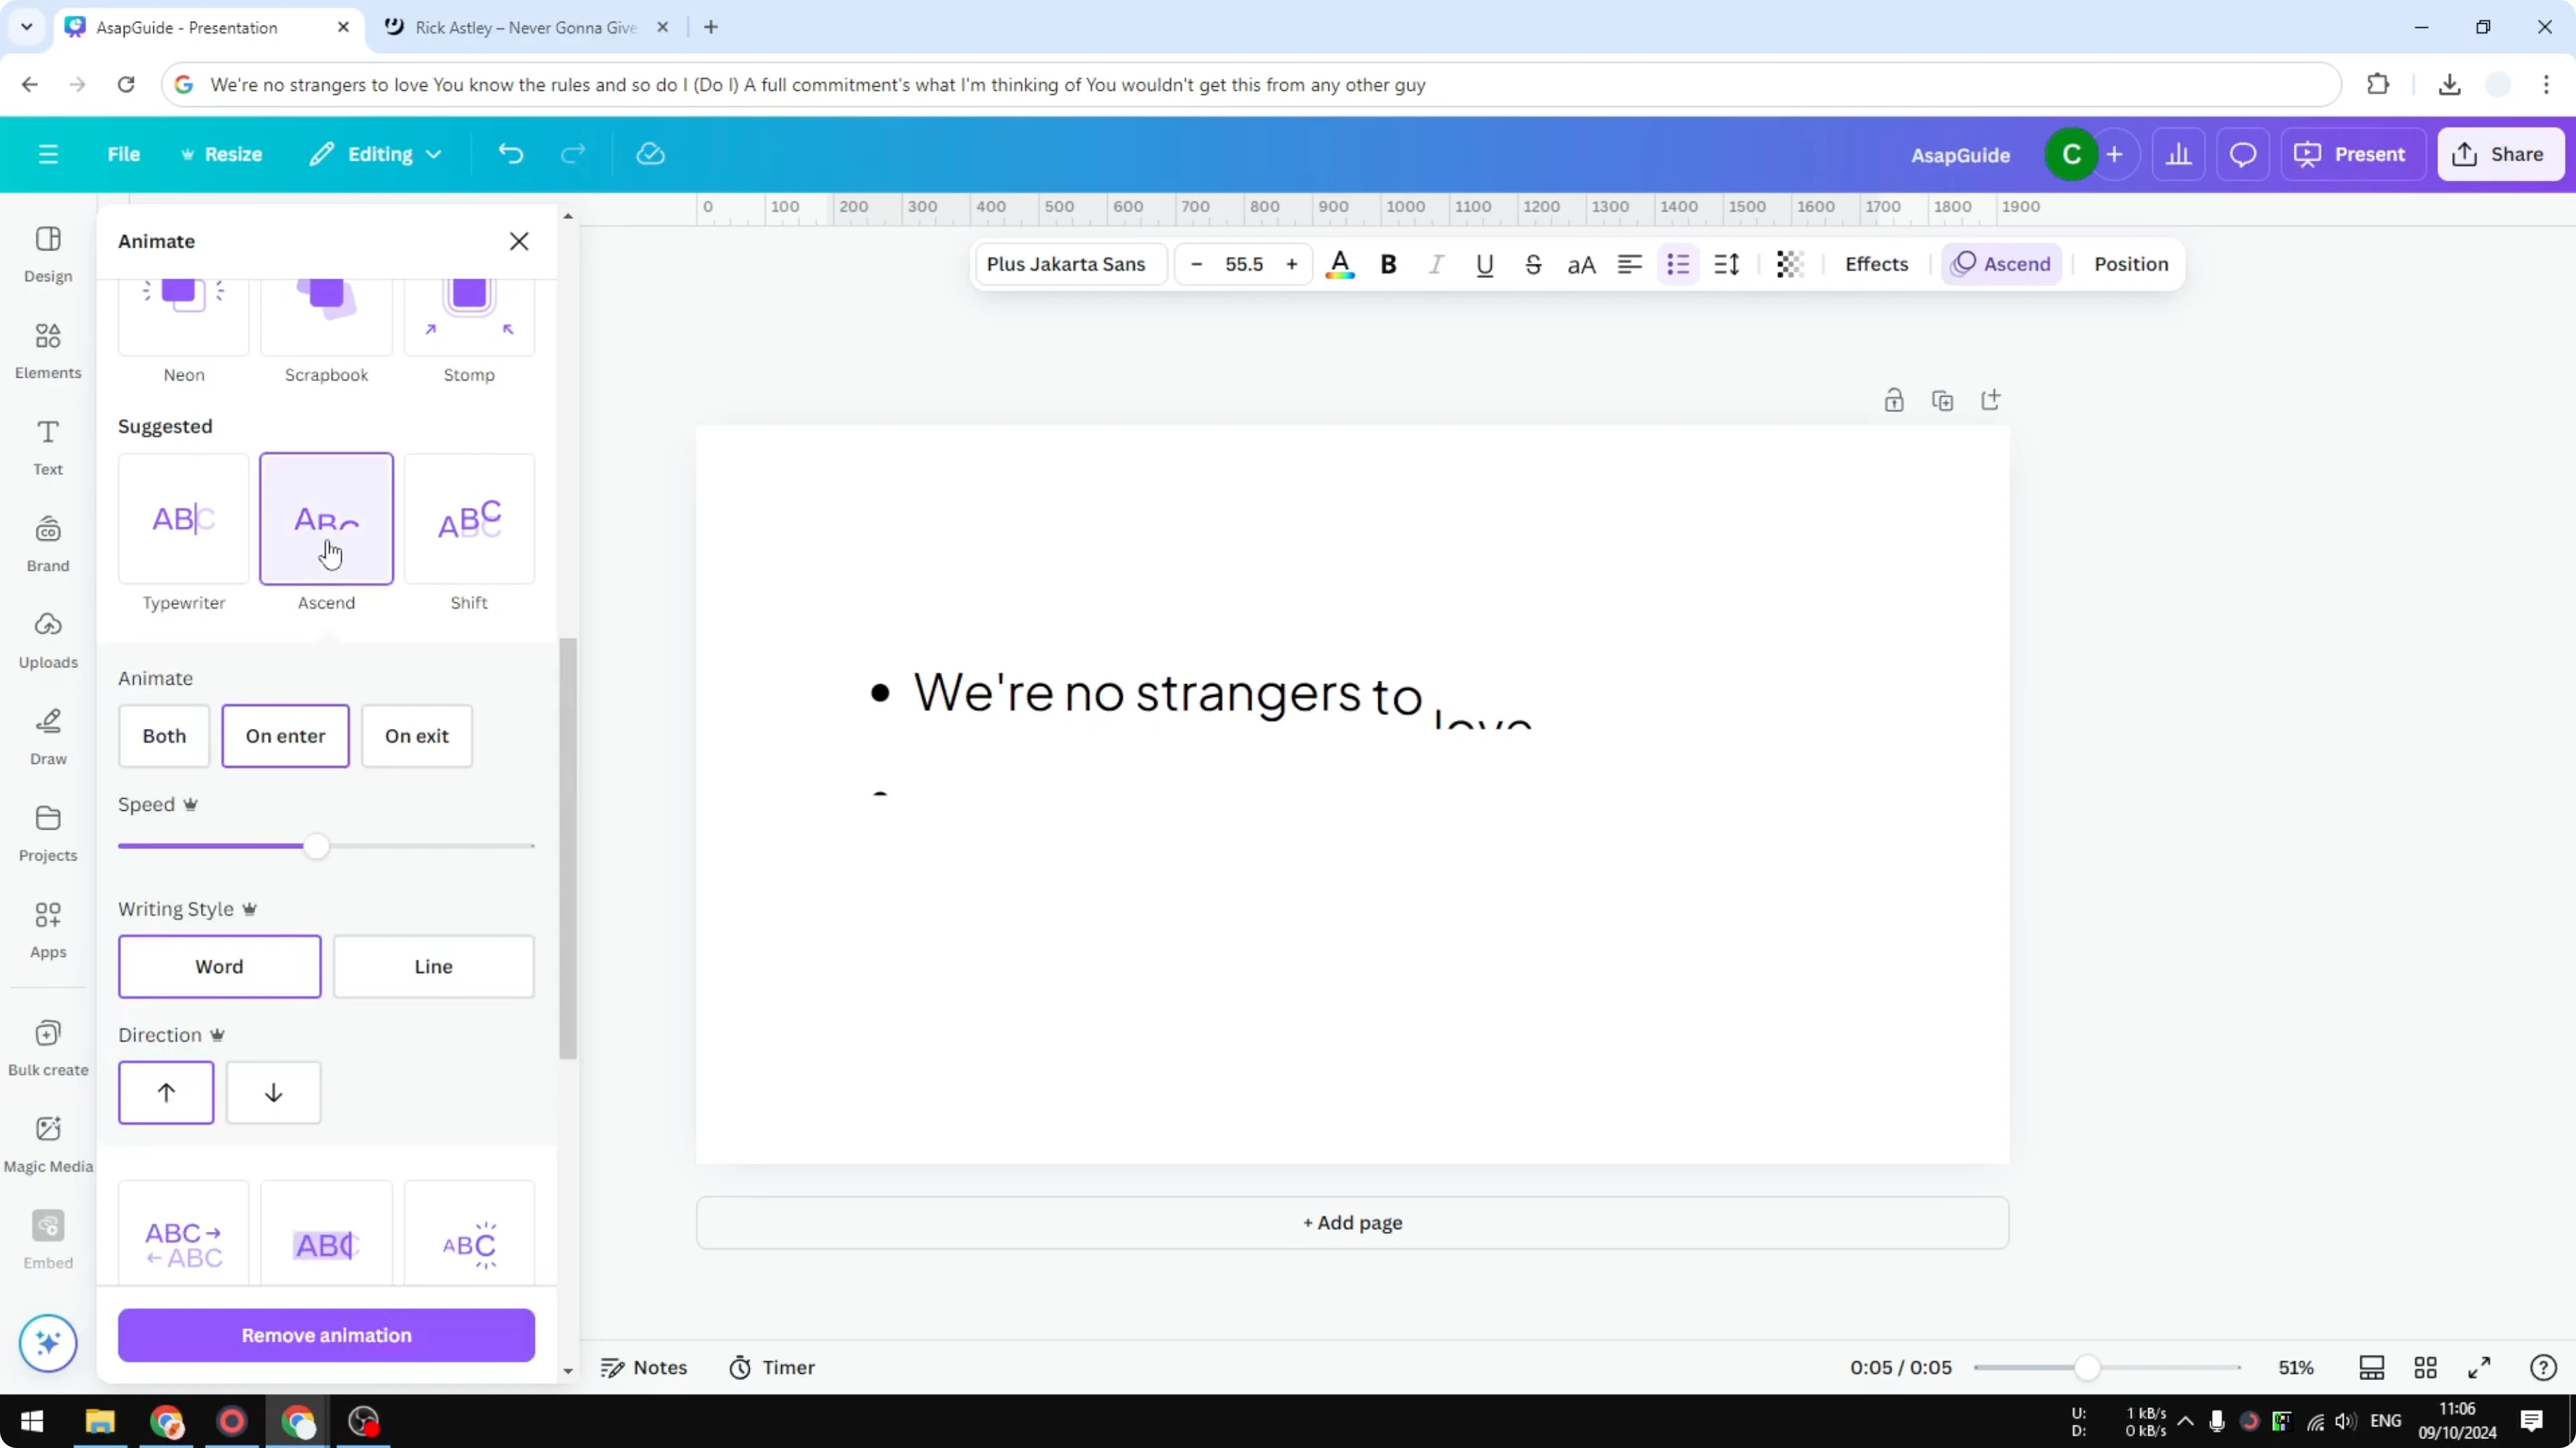This screenshot has width=2576, height=1448.
Task: Open the text case aA option
Action: [1581, 264]
